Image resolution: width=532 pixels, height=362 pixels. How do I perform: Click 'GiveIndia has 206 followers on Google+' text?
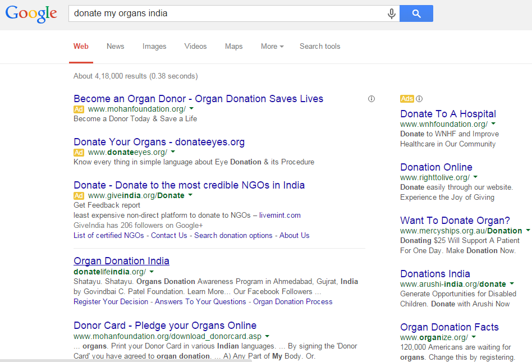(138, 225)
